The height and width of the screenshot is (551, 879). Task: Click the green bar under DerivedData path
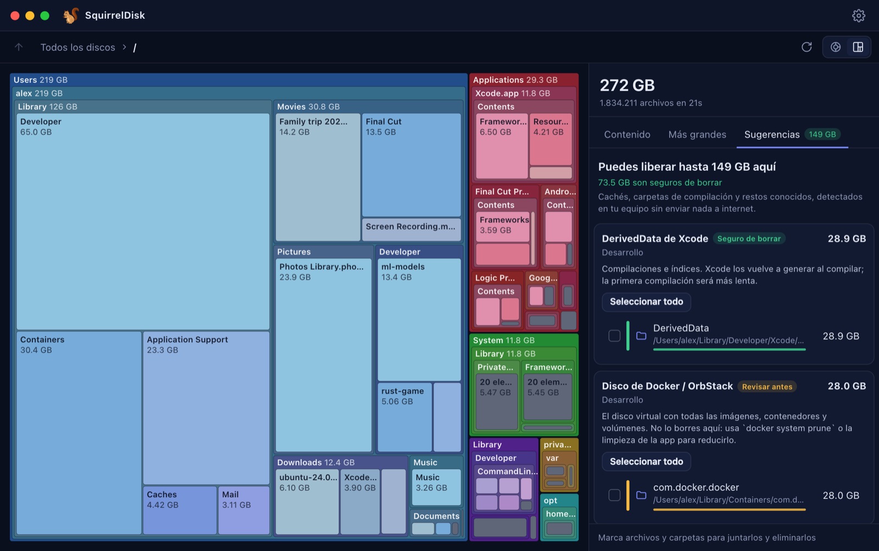730,349
